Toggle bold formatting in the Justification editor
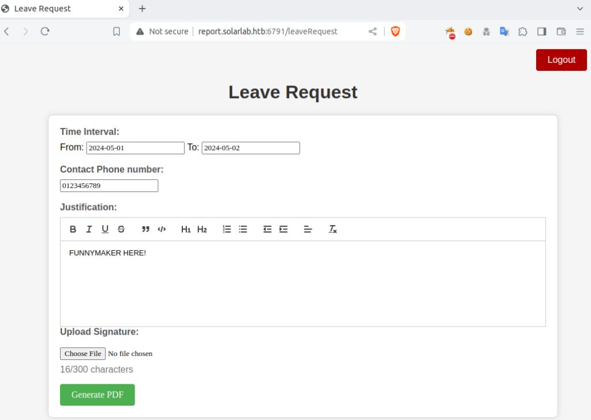 pos(73,229)
